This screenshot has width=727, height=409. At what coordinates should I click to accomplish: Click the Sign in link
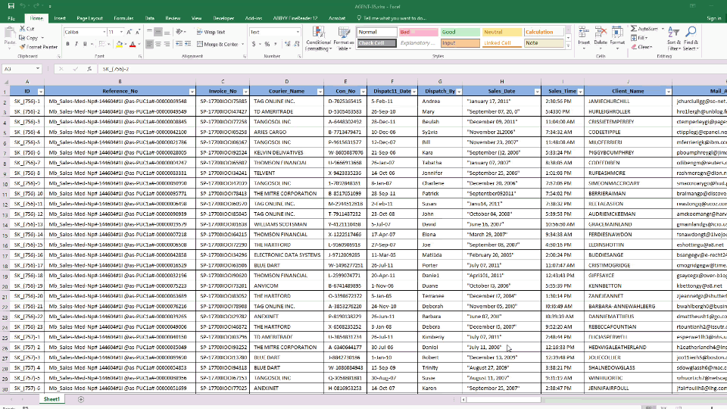pos(714,18)
